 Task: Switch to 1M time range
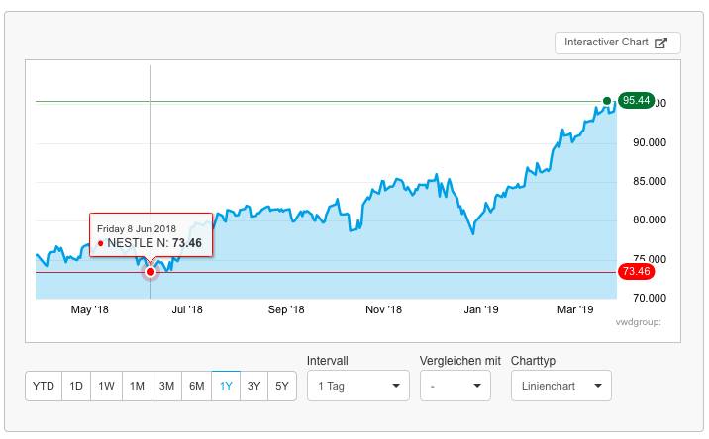point(137,386)
